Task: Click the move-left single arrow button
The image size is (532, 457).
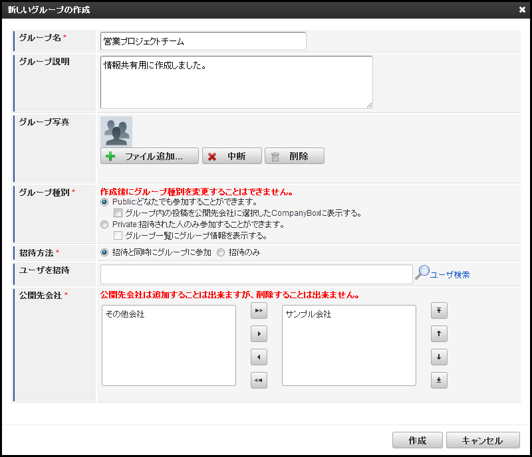Action: click(259, 357)
